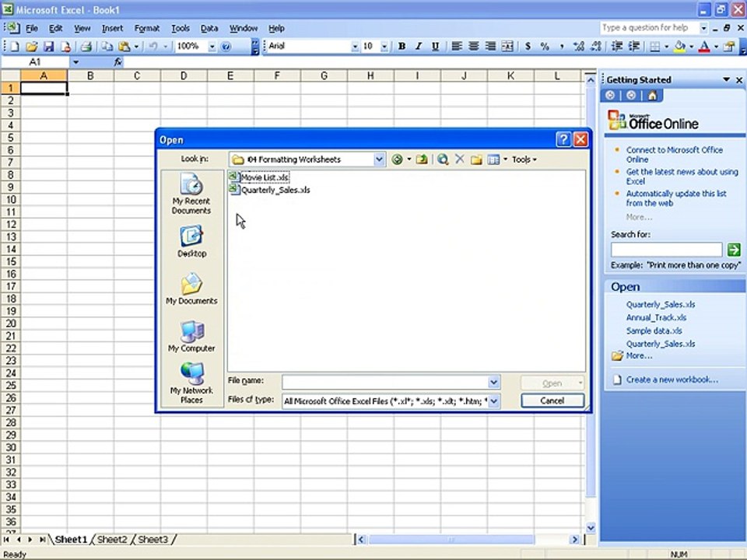Toggle Italic formatting
The width and height of the screenshot is (747, 560).
pos(419,46)
